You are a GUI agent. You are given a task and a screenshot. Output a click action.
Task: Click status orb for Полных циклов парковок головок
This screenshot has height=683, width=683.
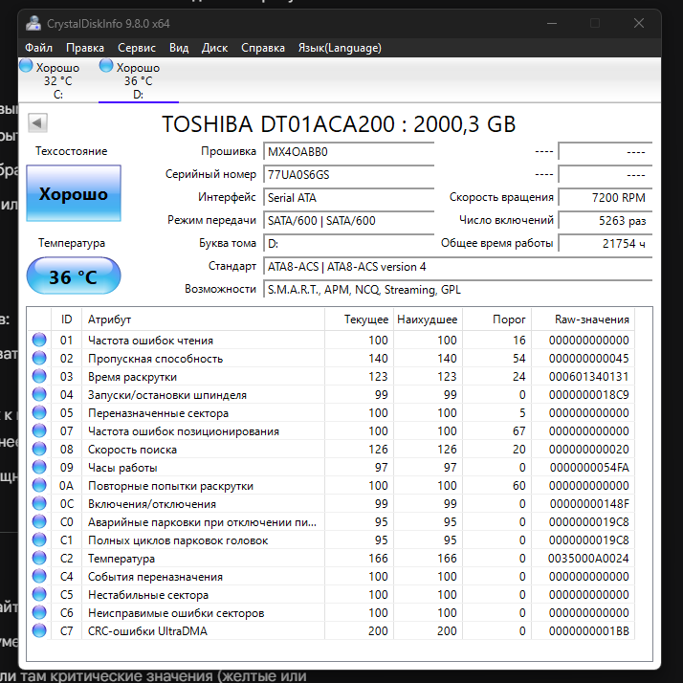click(39, 540)
